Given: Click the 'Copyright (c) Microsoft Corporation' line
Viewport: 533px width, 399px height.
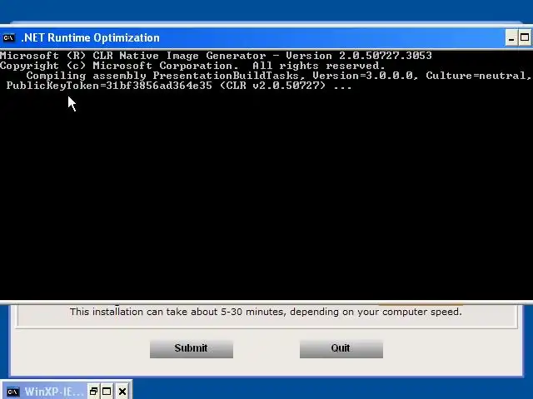Looking at the screenshot, I should 192,66.
